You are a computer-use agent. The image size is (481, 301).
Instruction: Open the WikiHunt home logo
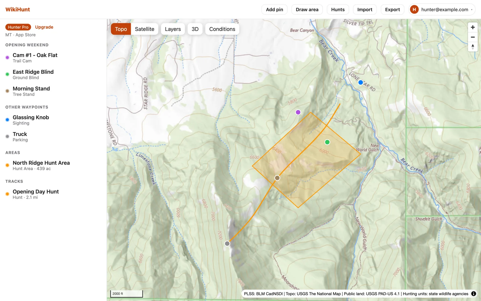[x=18, y=10]
